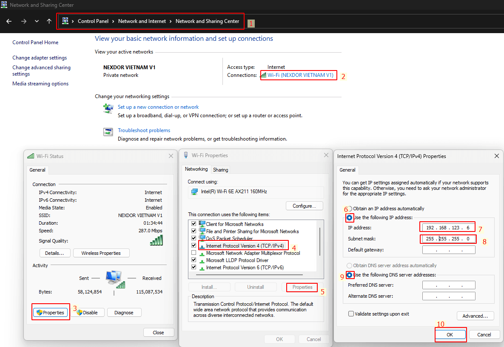Open Change adapter settings
The height and width of the screenshot is (347, 504).
tap(40, 58)
